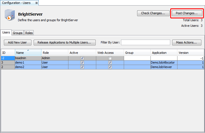Select the demo1 user row name
Screen dimensions: 205x133
pos(28,63)
